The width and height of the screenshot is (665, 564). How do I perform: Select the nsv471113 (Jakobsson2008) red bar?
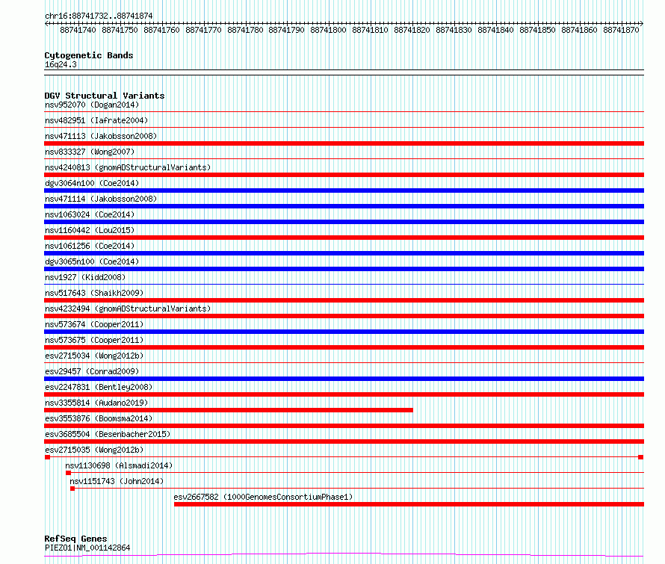tap(344, 143)
